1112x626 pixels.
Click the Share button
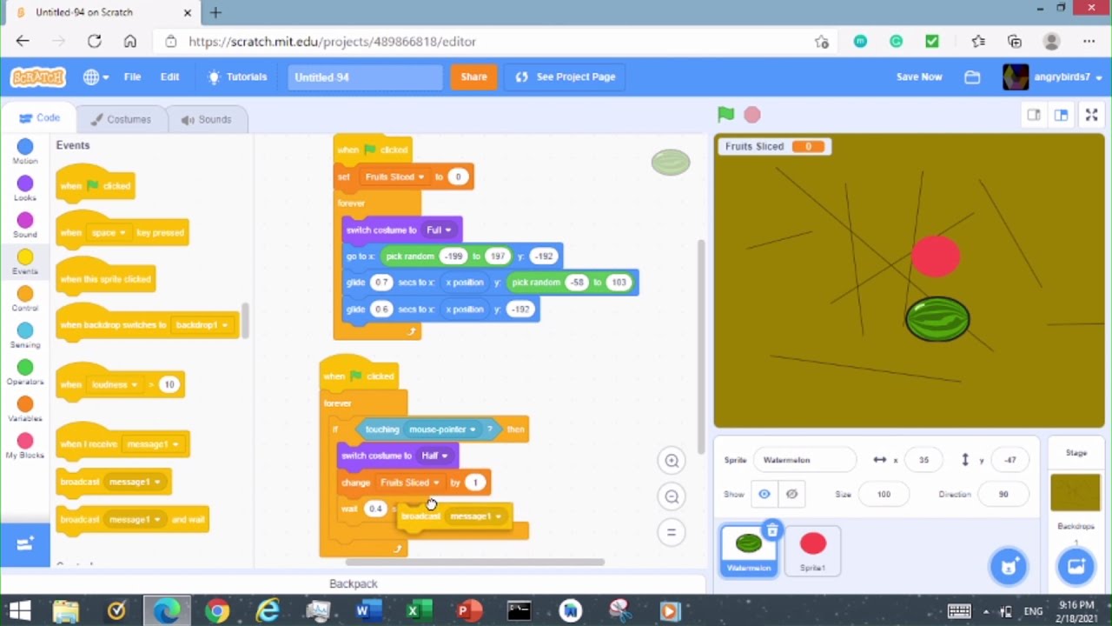click(473, 77)
